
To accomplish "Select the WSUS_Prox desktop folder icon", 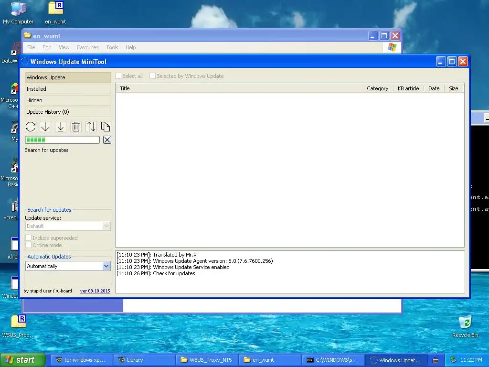I will (x=18, y=326).
